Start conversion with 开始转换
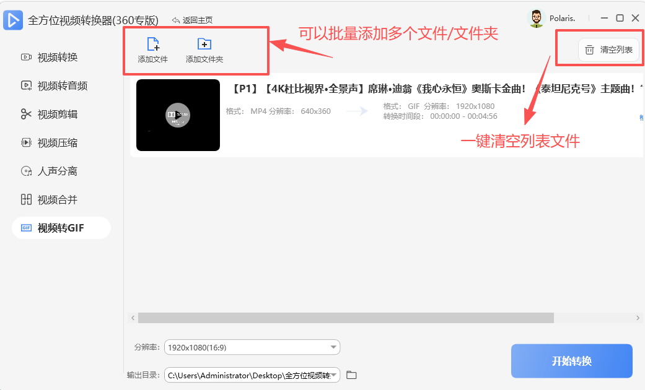Viewport: 645px width, 390px height. (x=571, y=361)
